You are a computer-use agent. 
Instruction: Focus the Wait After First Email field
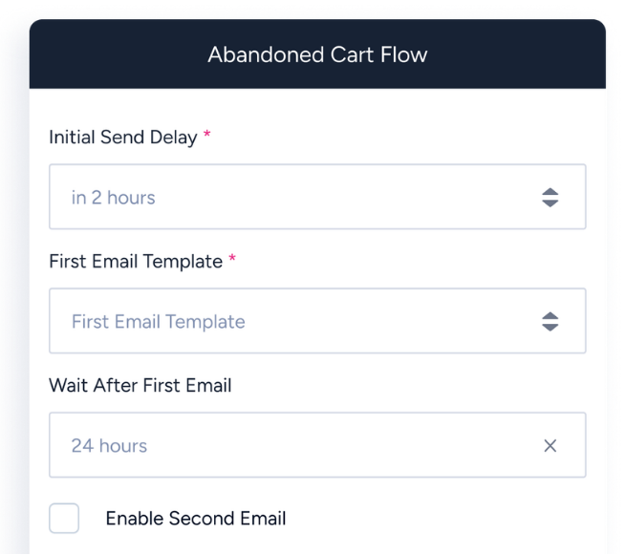tap(317, 445)
